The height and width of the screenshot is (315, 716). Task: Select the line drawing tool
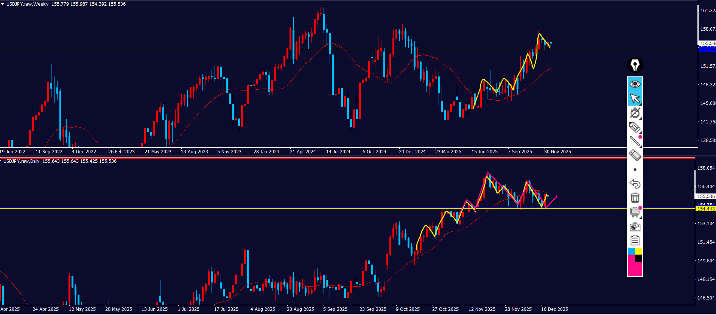point(635,141)
